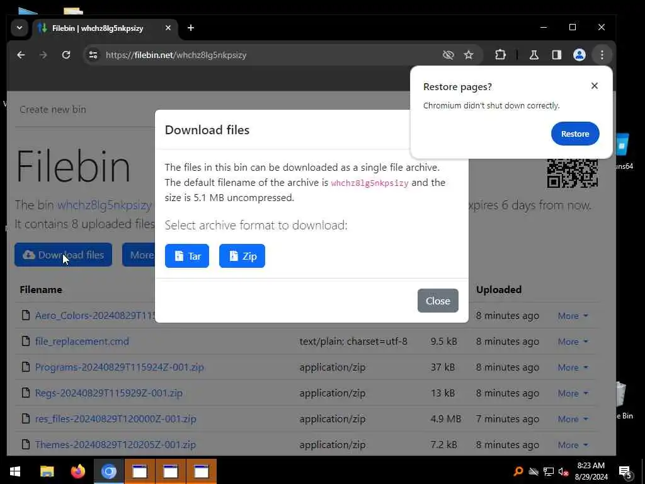
Task: Open Programs-20240829T115924Z-001.zip link
Action: [119, 367]
